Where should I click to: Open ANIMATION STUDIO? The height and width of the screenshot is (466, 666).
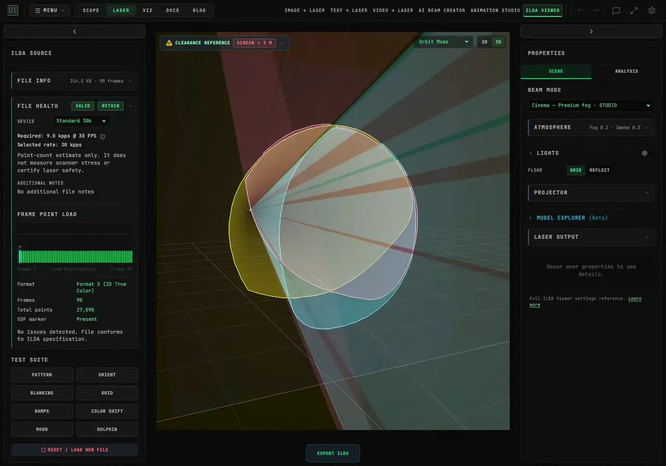(495, 10)
